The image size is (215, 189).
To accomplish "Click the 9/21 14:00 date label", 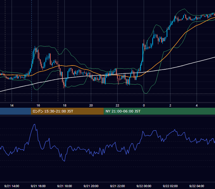I will pos(12,186).
